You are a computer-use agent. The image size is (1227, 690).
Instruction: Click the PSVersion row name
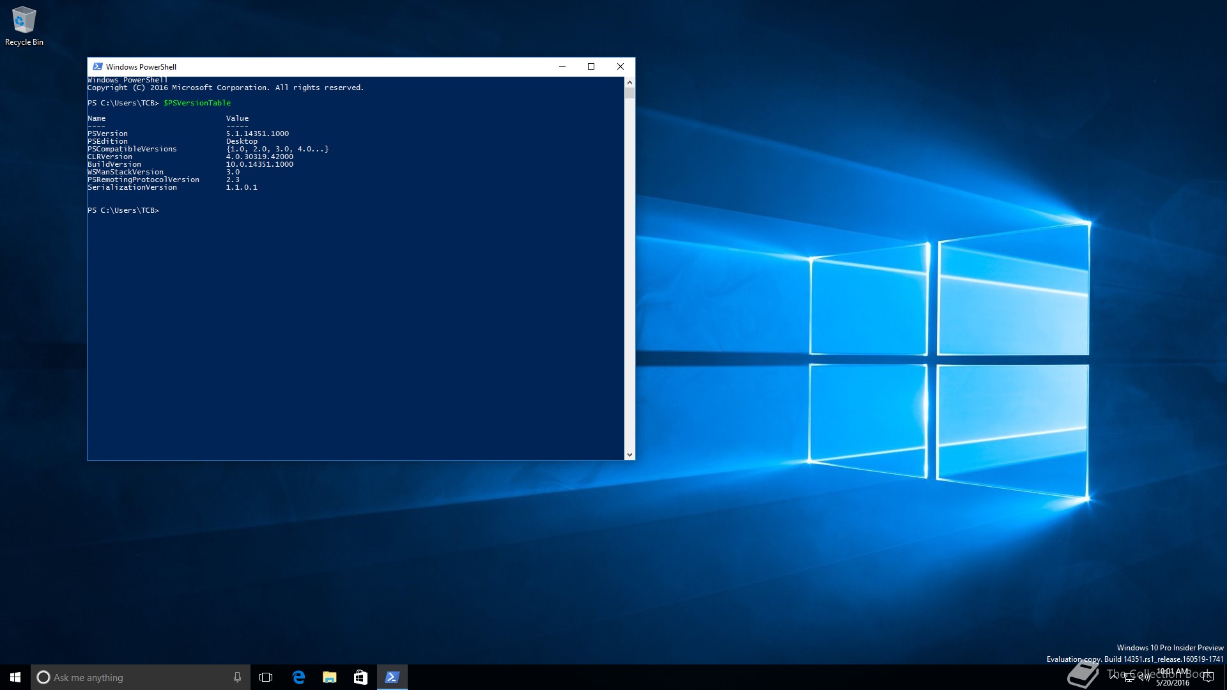107,134
